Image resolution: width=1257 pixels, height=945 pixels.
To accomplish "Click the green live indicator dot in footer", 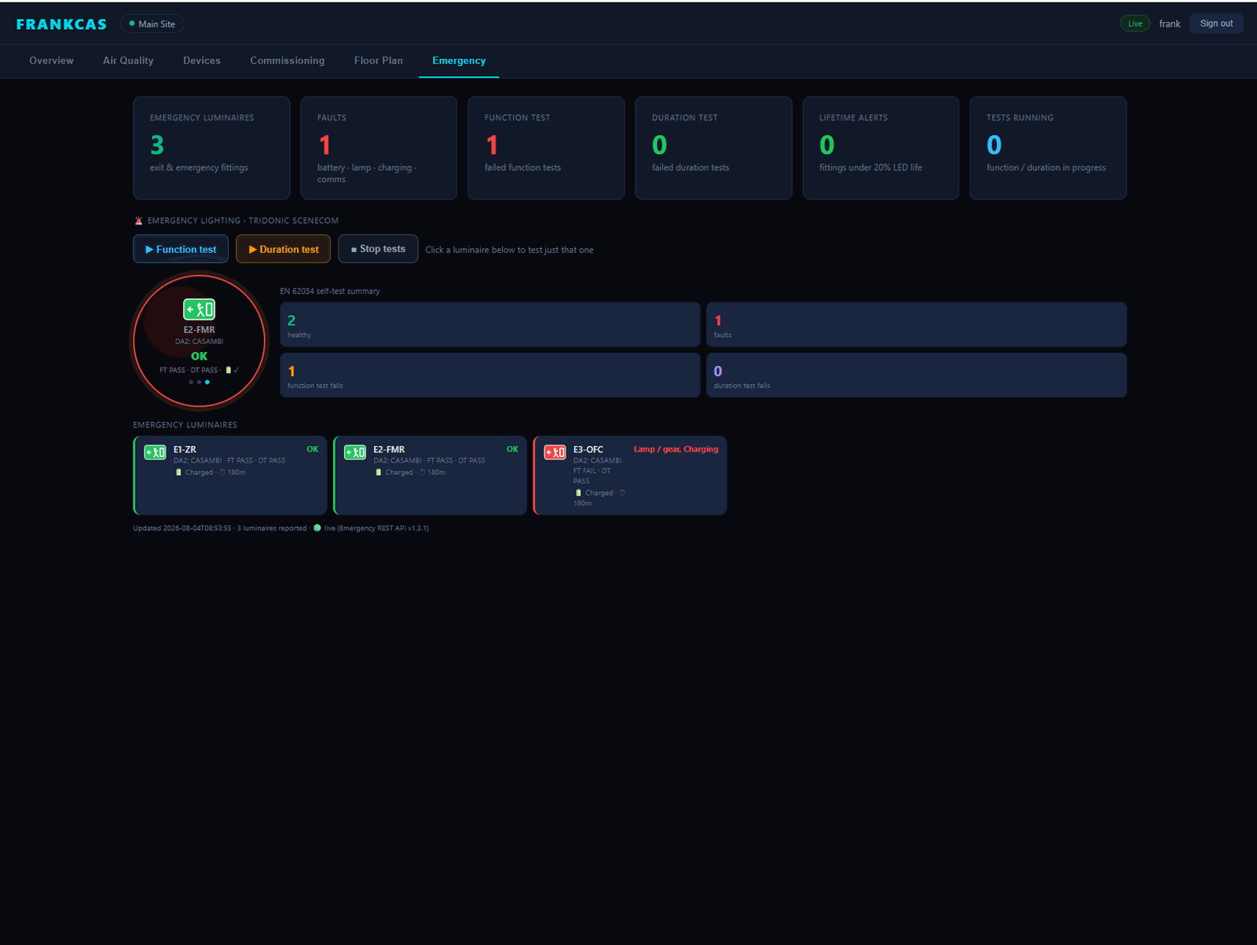I will coord(317,528).
